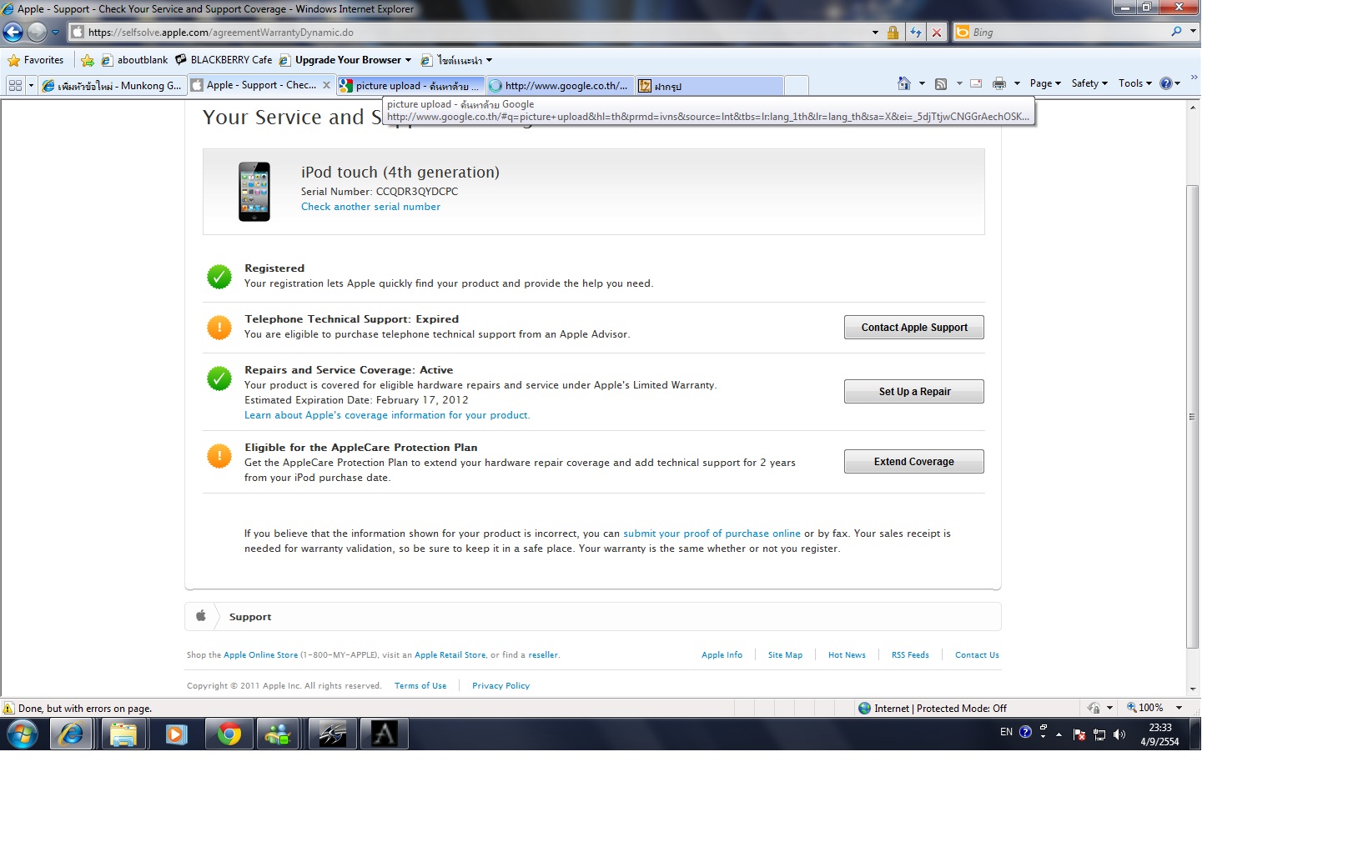Open the recent pages dropdown arrow
The height and width of the screenshot is (867, 1348).
(56, 33)
